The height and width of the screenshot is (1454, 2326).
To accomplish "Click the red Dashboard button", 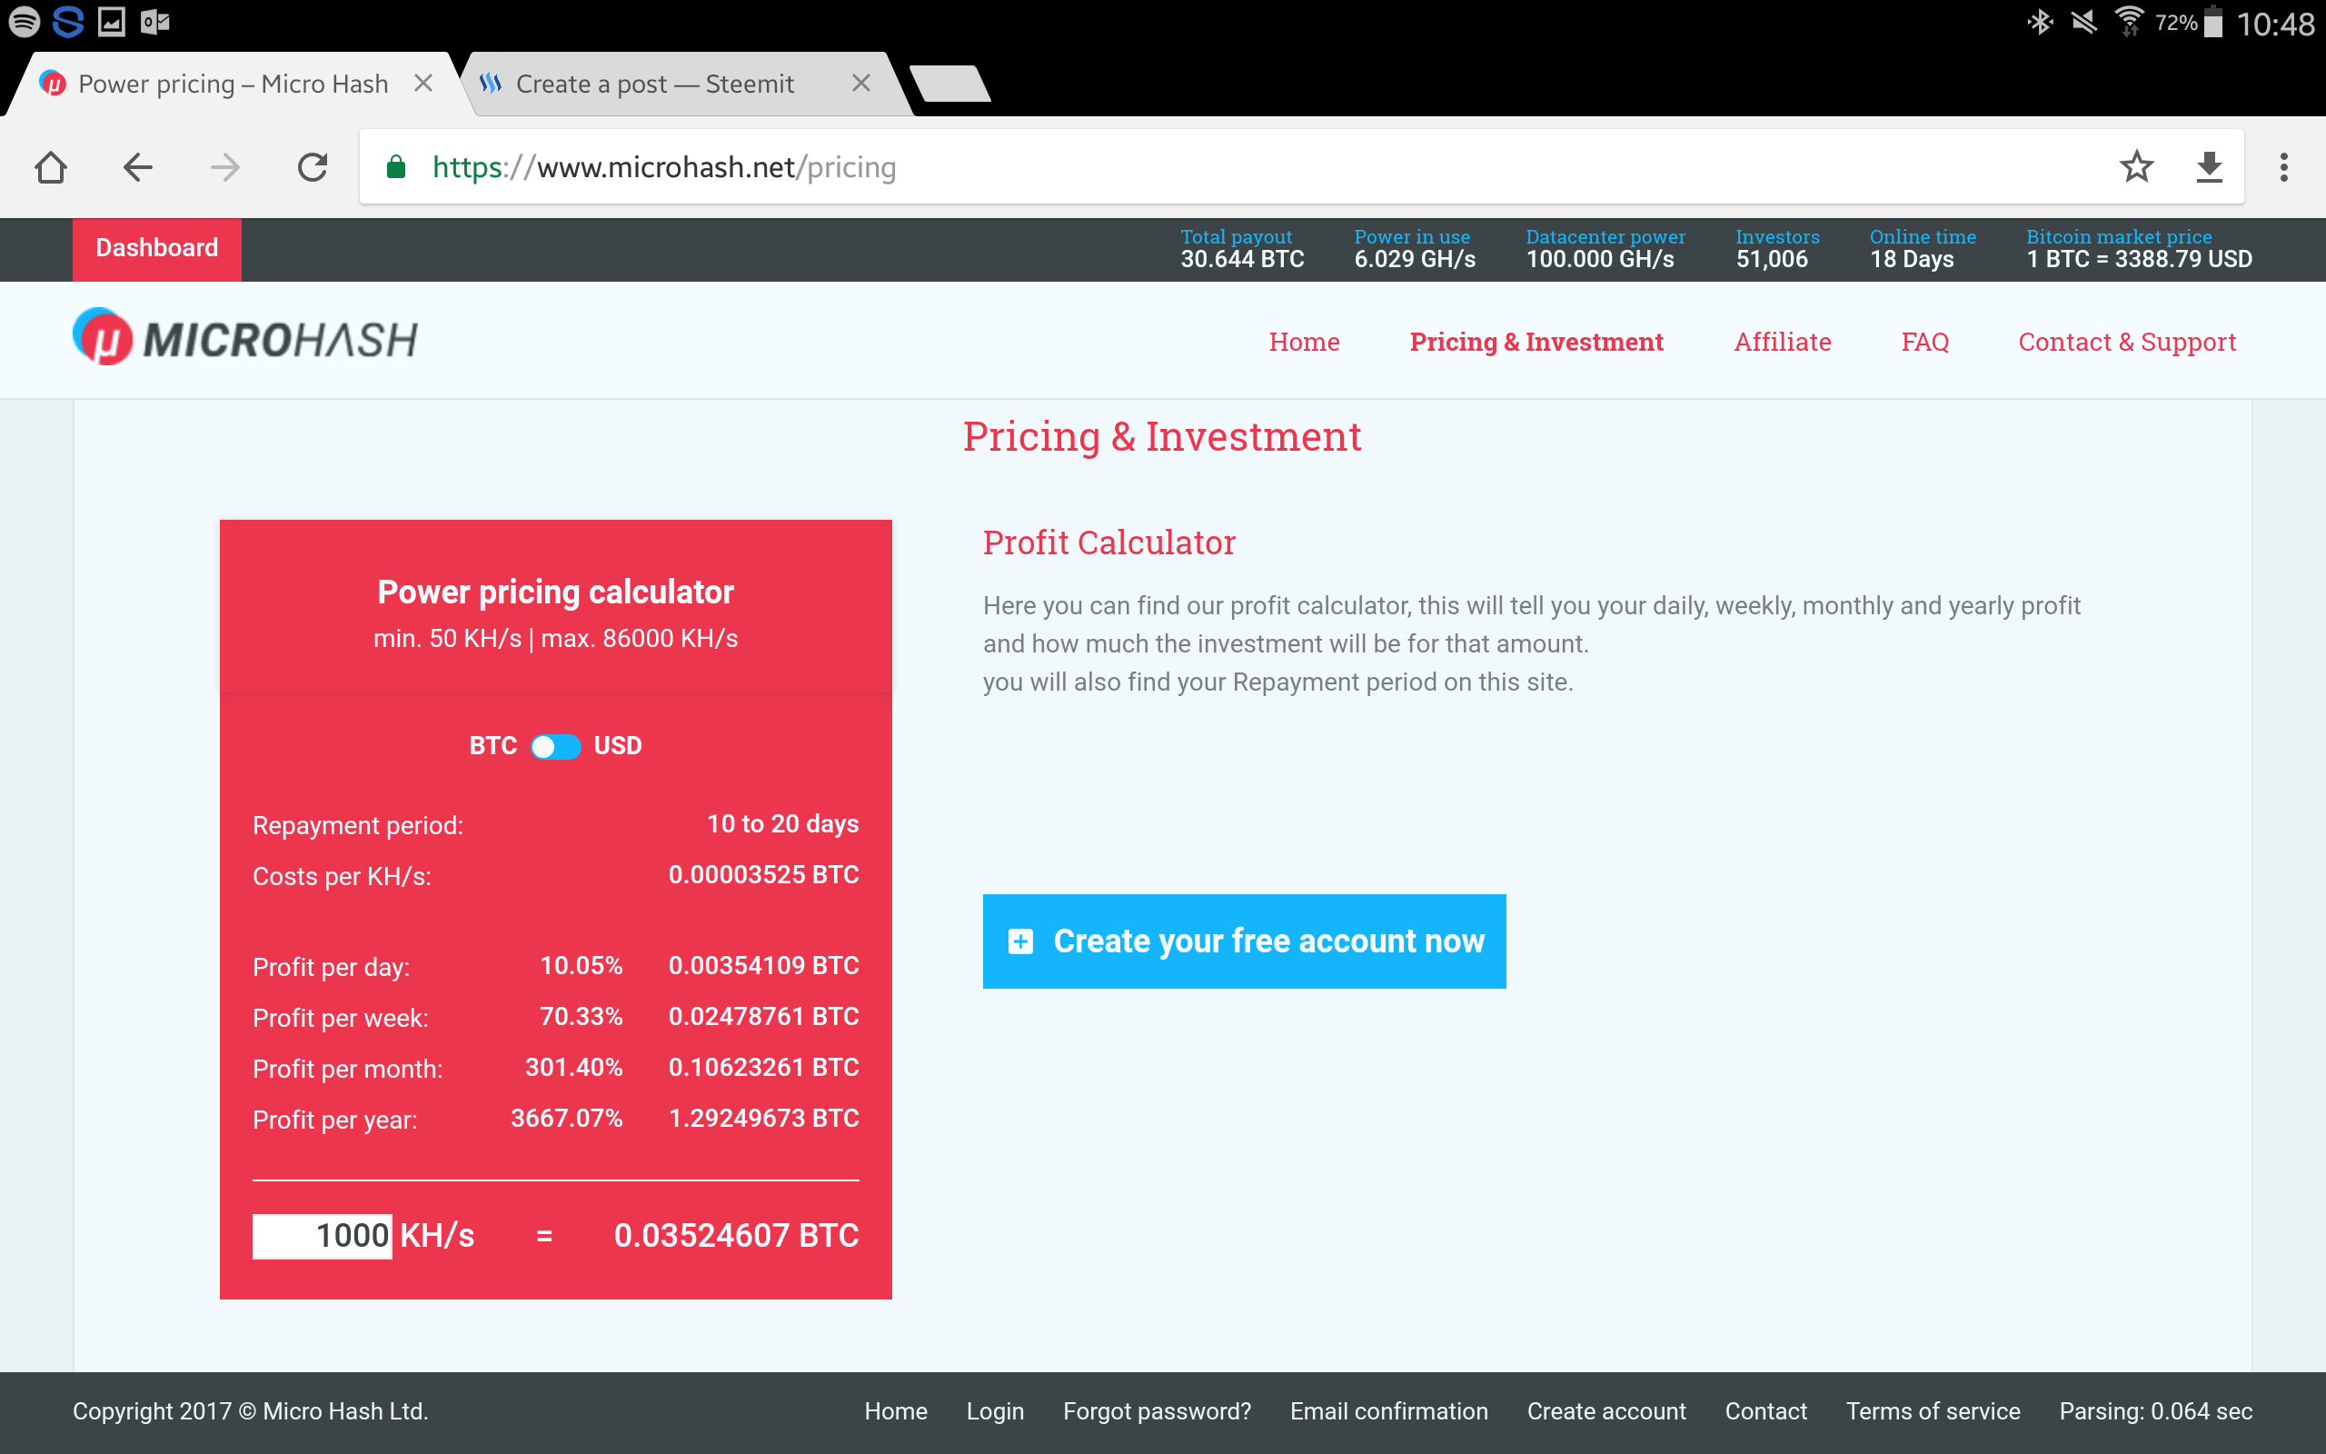I will [x=156, y=248].
